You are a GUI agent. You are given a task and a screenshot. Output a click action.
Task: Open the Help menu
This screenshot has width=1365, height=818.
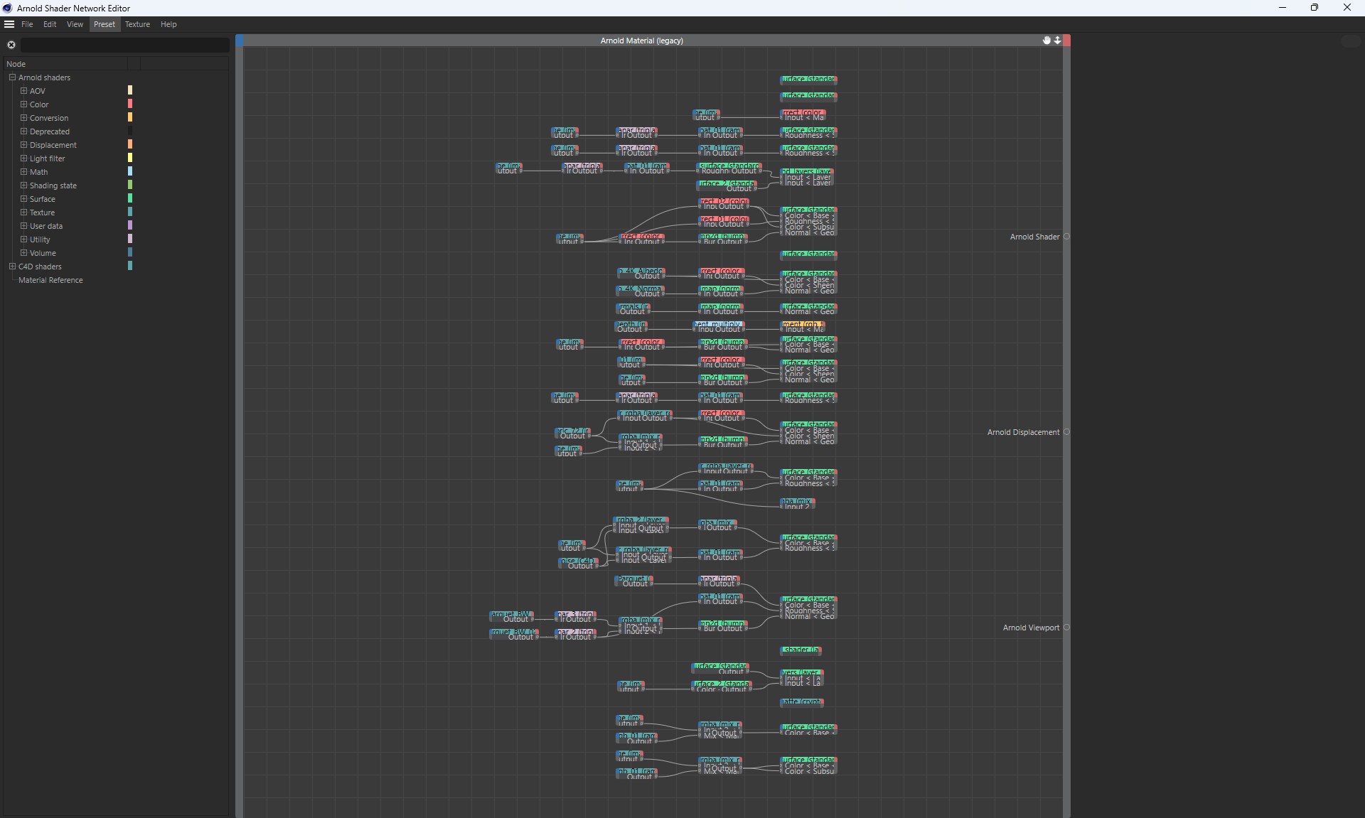[x=168, y=24]
